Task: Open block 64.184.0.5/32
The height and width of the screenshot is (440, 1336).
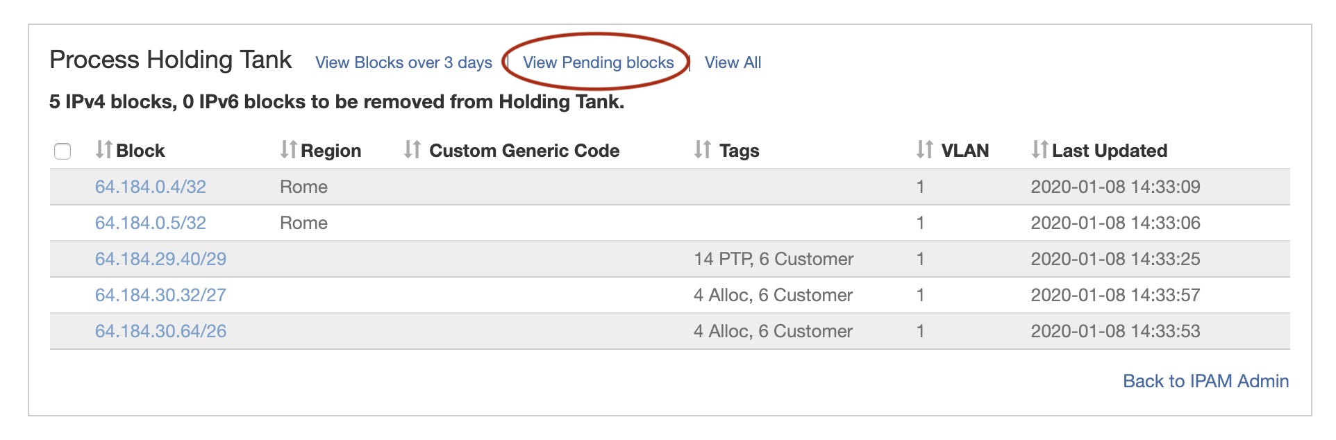Action: (151, 223)
